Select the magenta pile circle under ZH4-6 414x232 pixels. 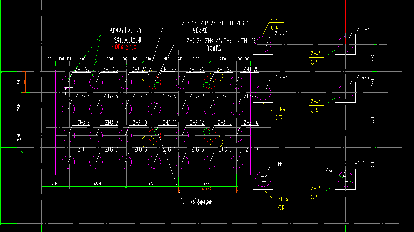345,44
